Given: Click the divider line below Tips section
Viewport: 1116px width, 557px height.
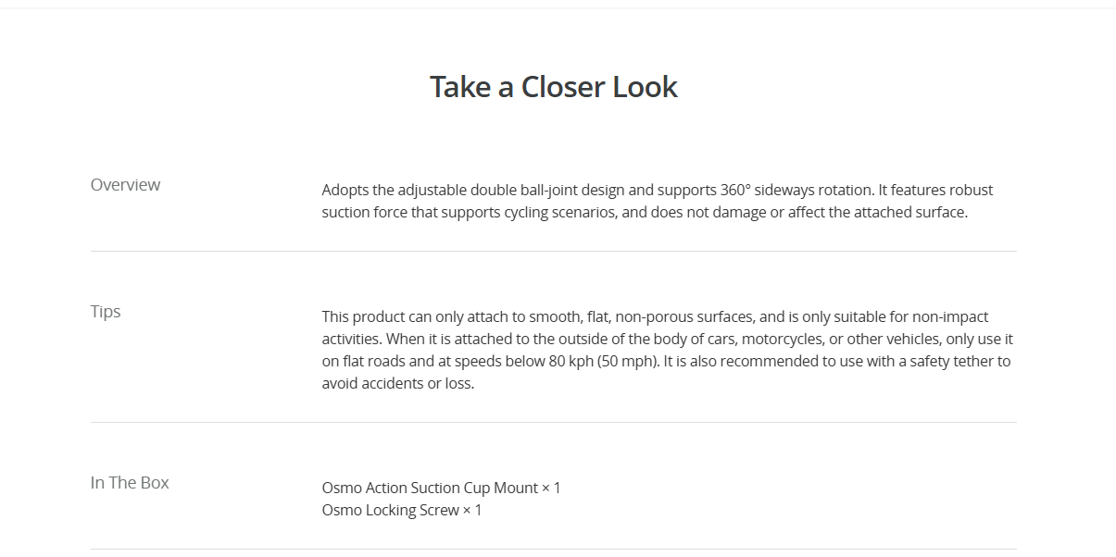Looking at the screenshot, I should 554,422.
